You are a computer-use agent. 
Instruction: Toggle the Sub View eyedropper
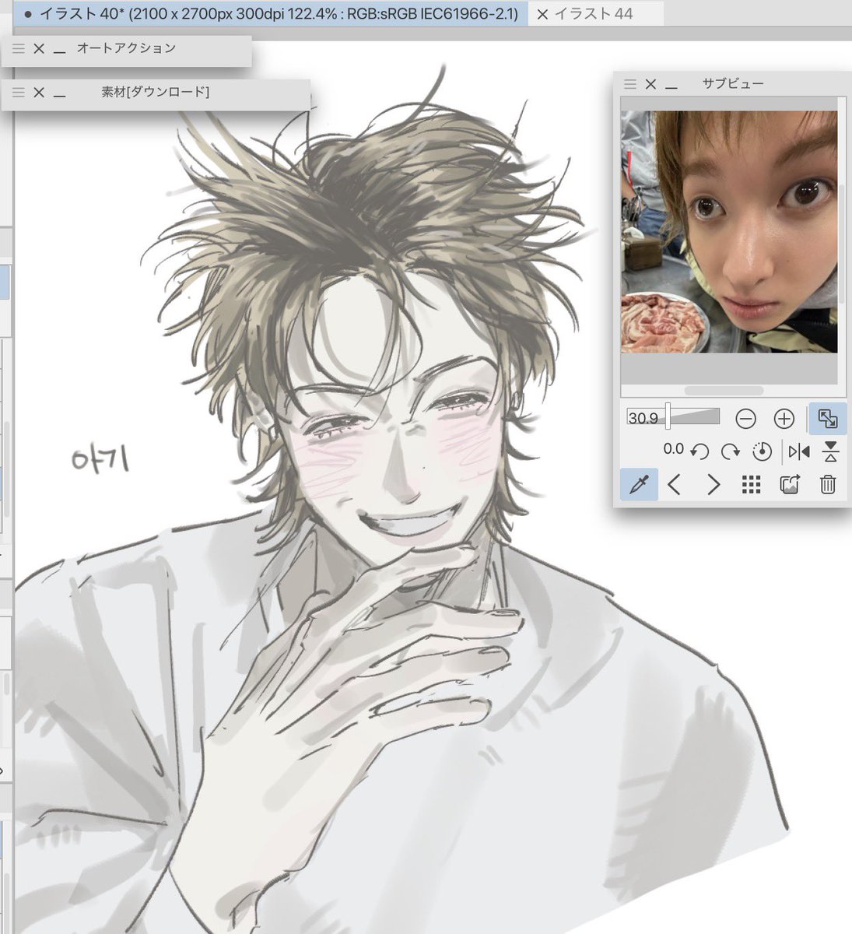click(639, 485)
